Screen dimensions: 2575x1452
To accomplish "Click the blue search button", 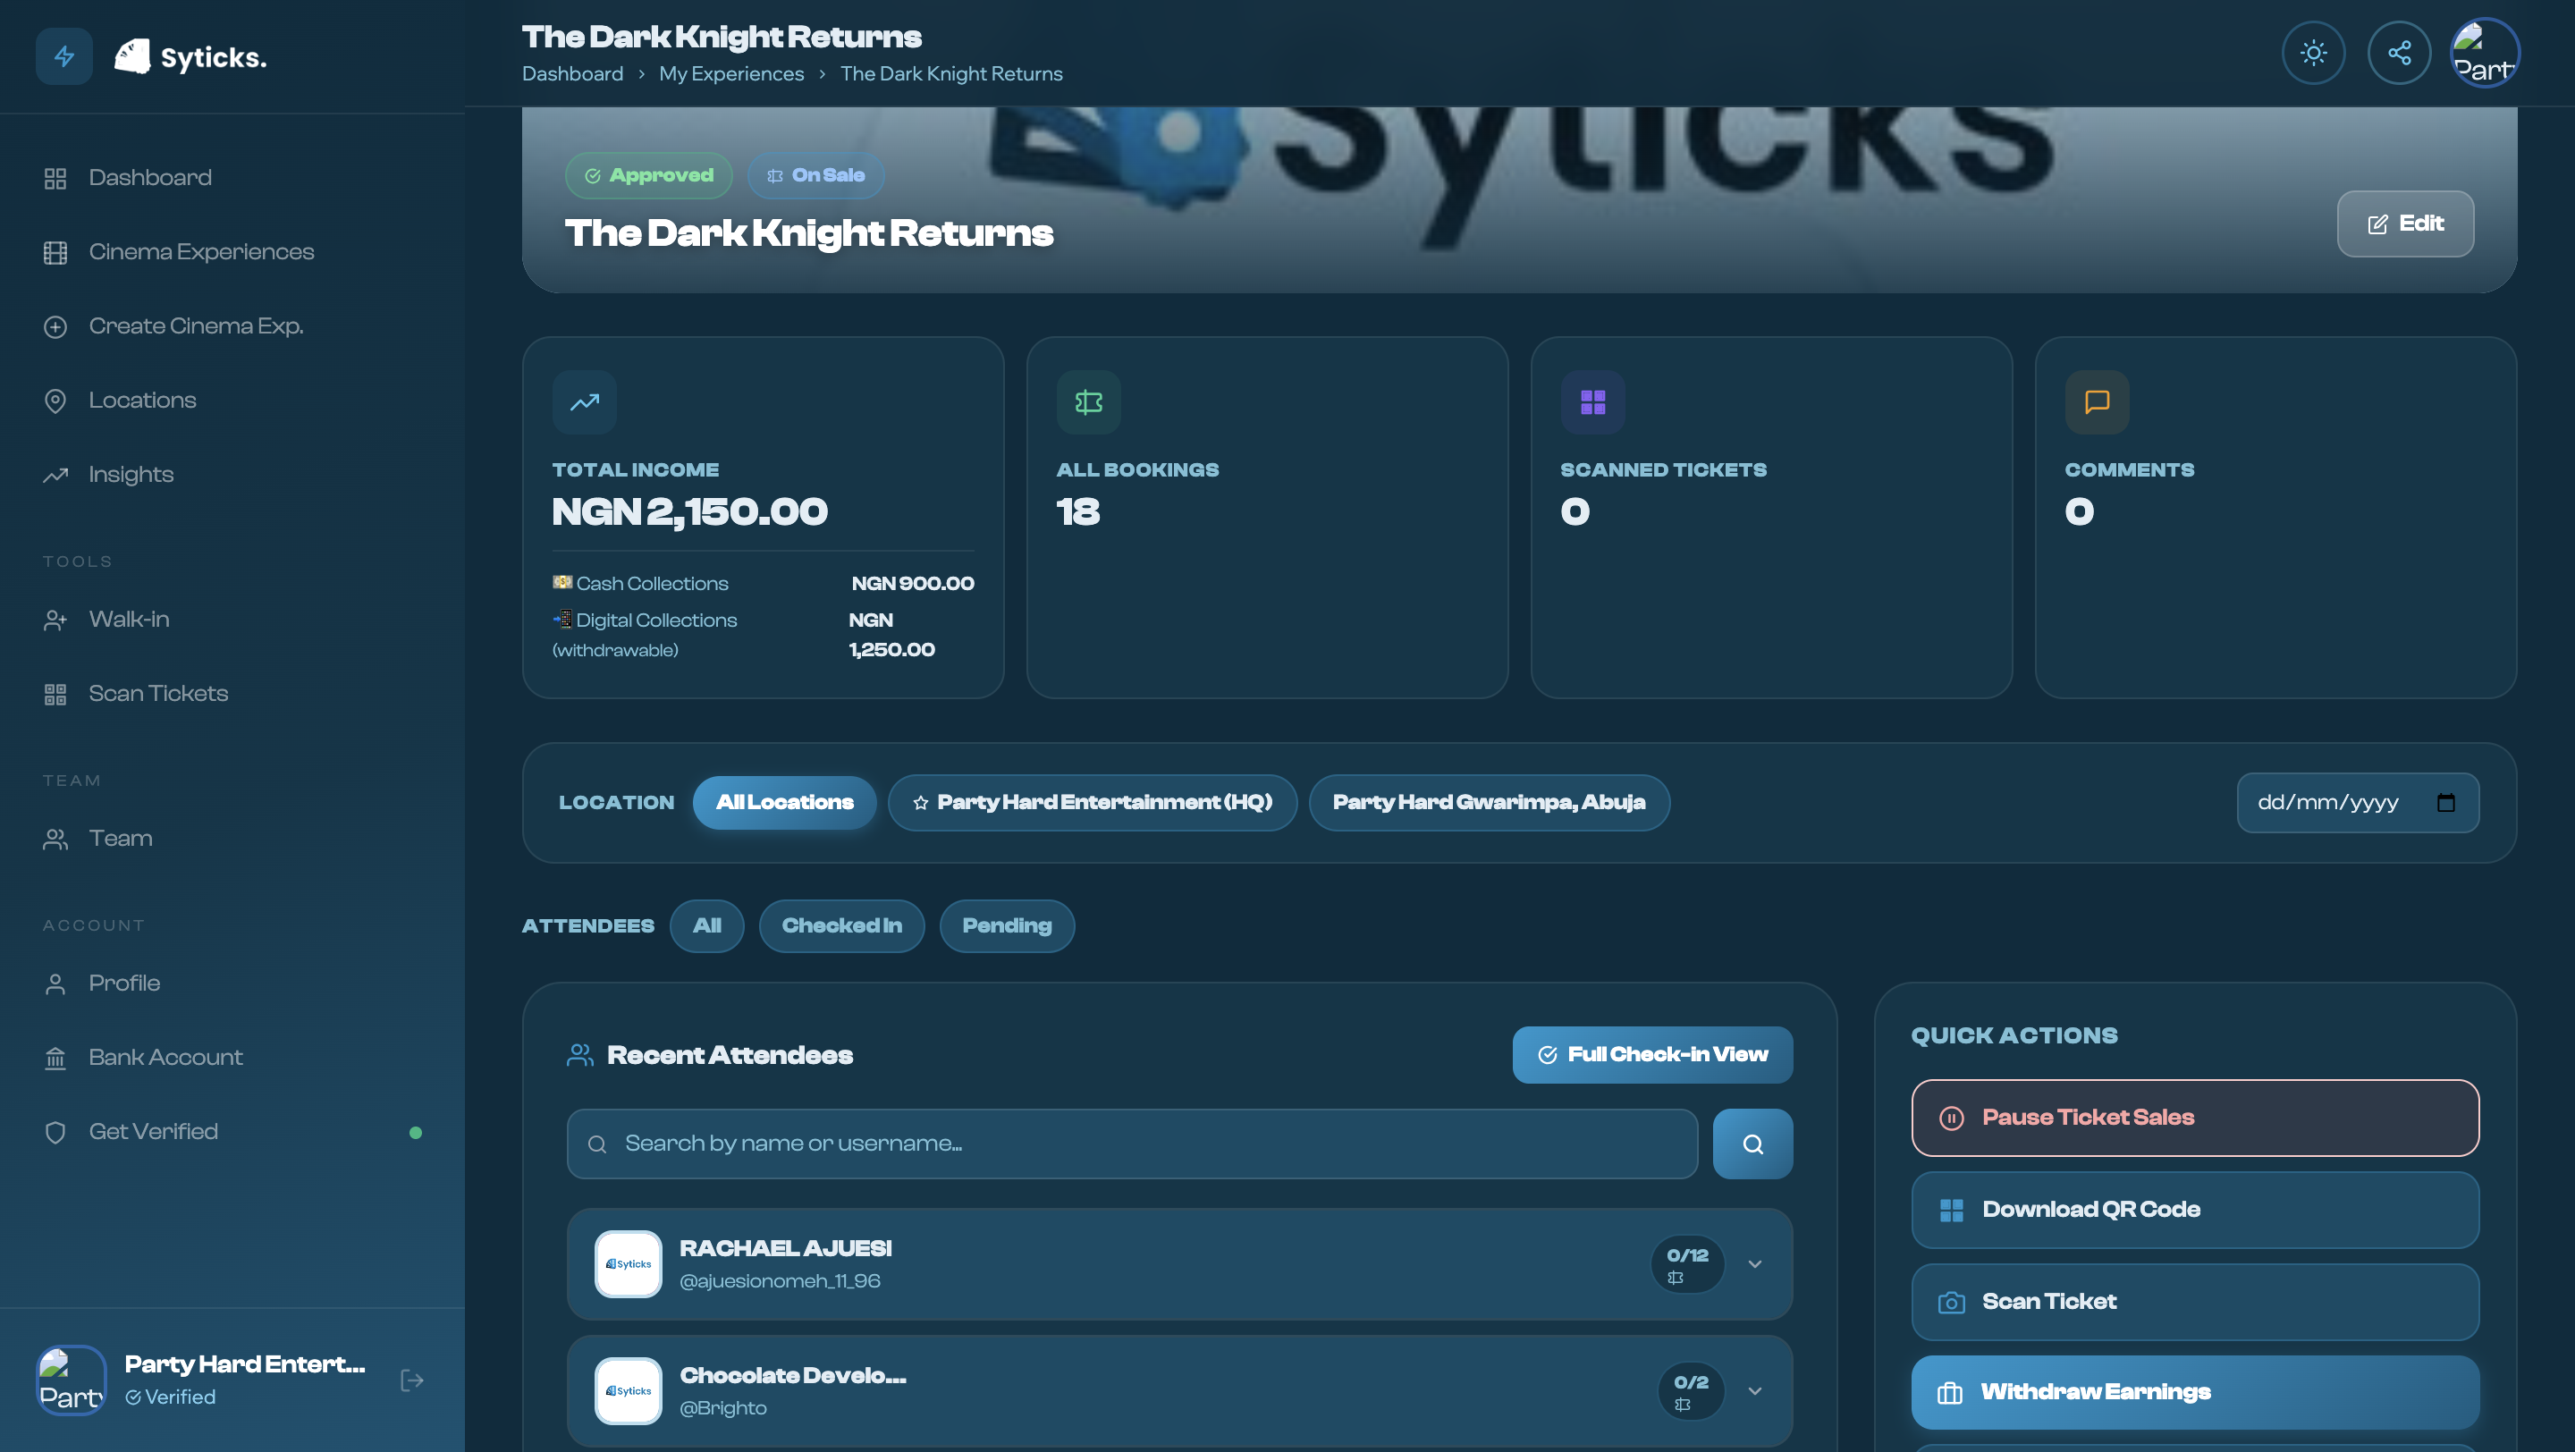I will pyautogui.click(x=1752, y=1144).
